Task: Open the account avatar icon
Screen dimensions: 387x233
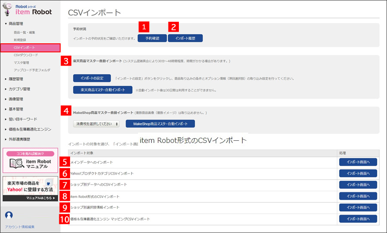Action: pos(9,215)
